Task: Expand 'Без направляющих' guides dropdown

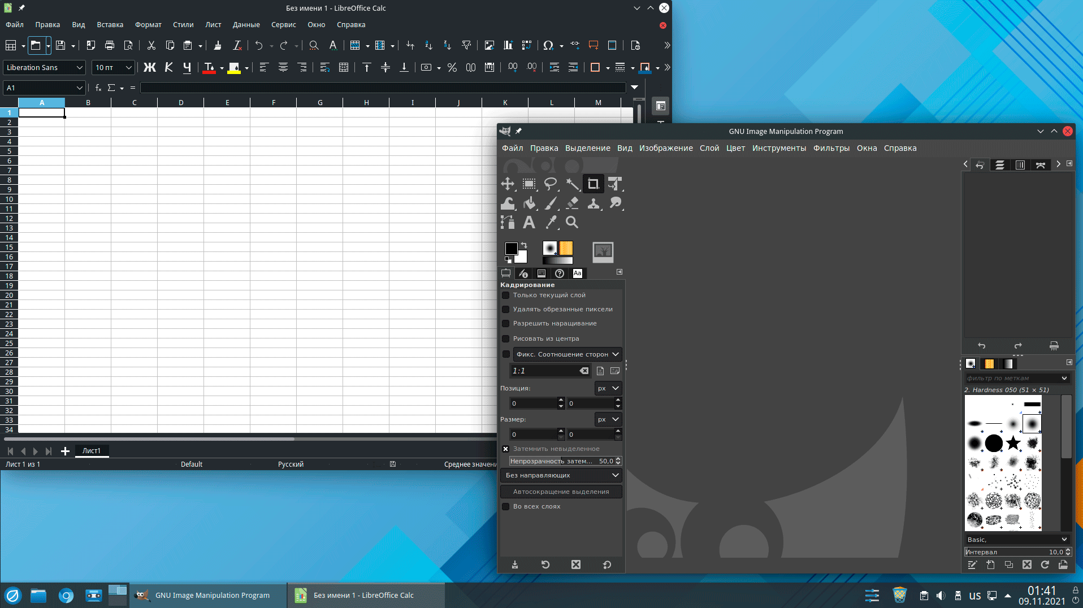Action: pos(561,476)
